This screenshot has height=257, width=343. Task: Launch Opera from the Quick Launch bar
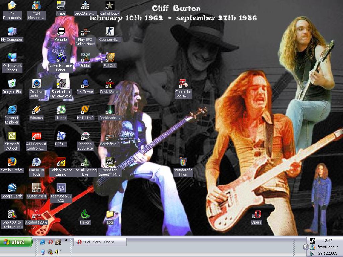[50, 242]
